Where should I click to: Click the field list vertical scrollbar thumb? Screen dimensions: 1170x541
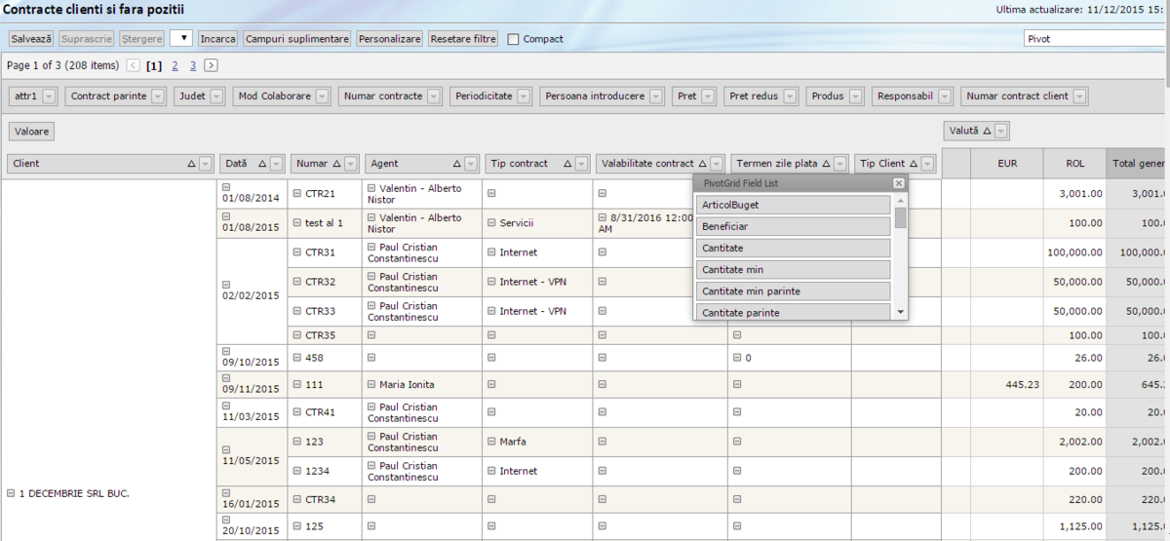click(x=900, y=216)
